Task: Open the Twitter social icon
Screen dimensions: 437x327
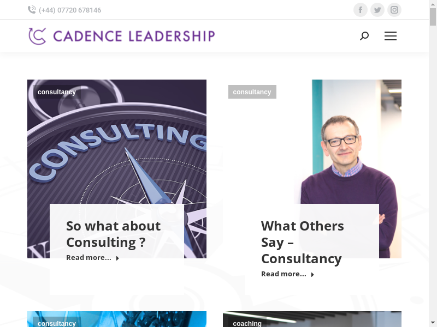Action: point(377,10)
